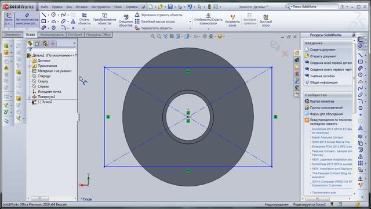The image size is (371, 209).
Task: Click the Группы пользователей link
Action: click(x=326, y=107)
